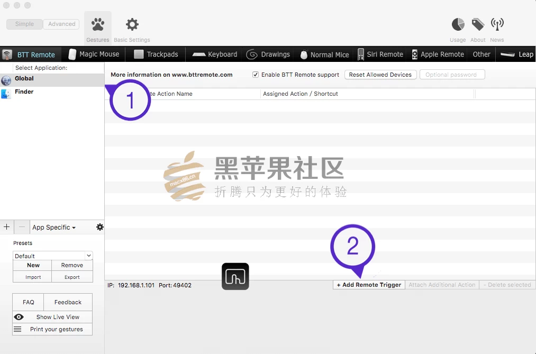Image resolution: width=536 pixels, height=354 pixels.
Task: Create a New preset
Action: tap(32, 265)
